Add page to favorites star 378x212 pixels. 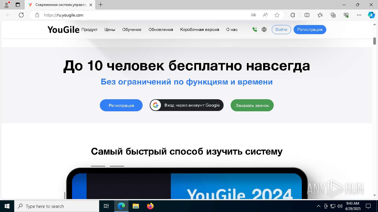click(x=277, y=15)
